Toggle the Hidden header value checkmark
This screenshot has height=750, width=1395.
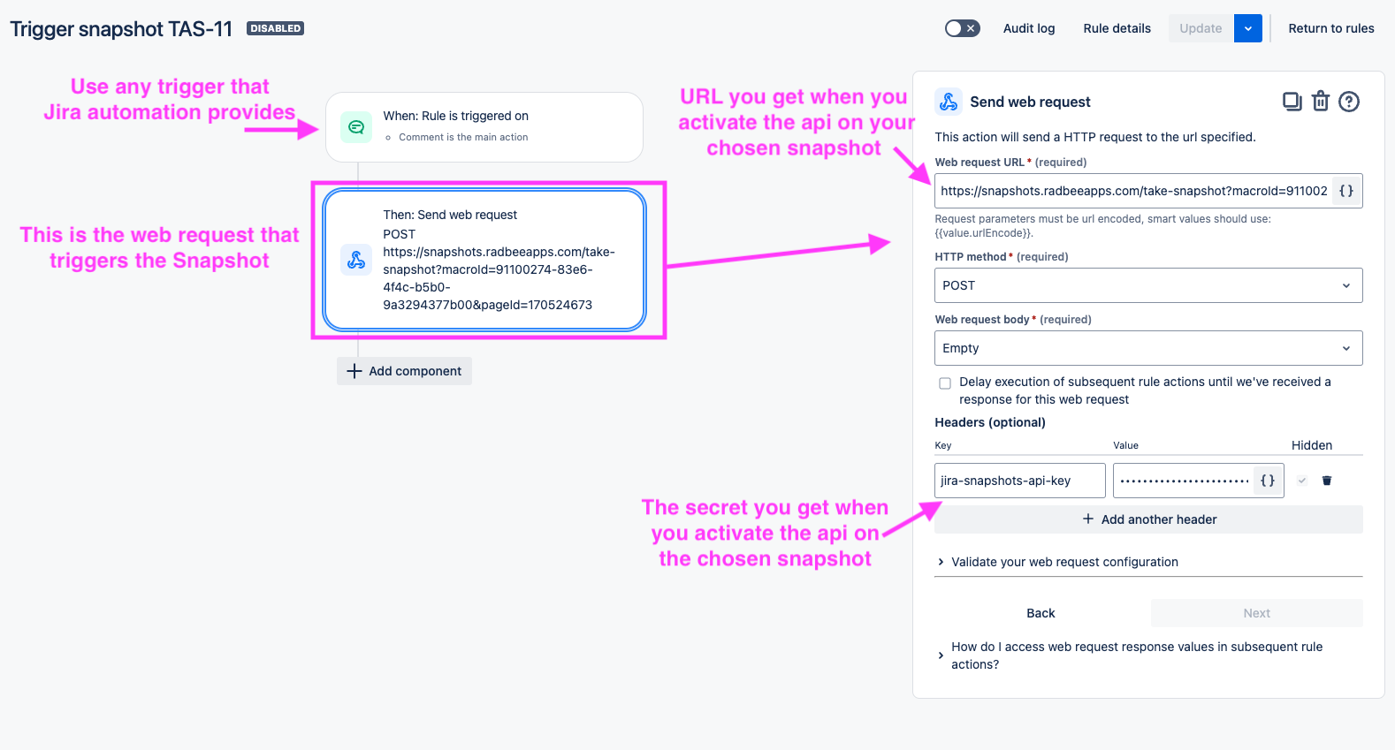pos(1302,481)
